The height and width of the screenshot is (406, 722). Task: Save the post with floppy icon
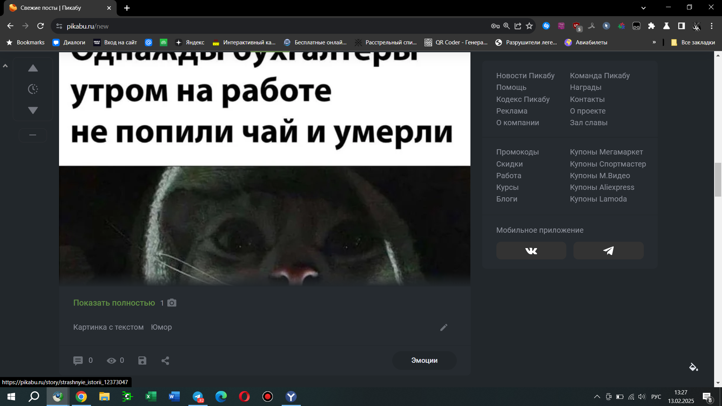coord(142,361)
